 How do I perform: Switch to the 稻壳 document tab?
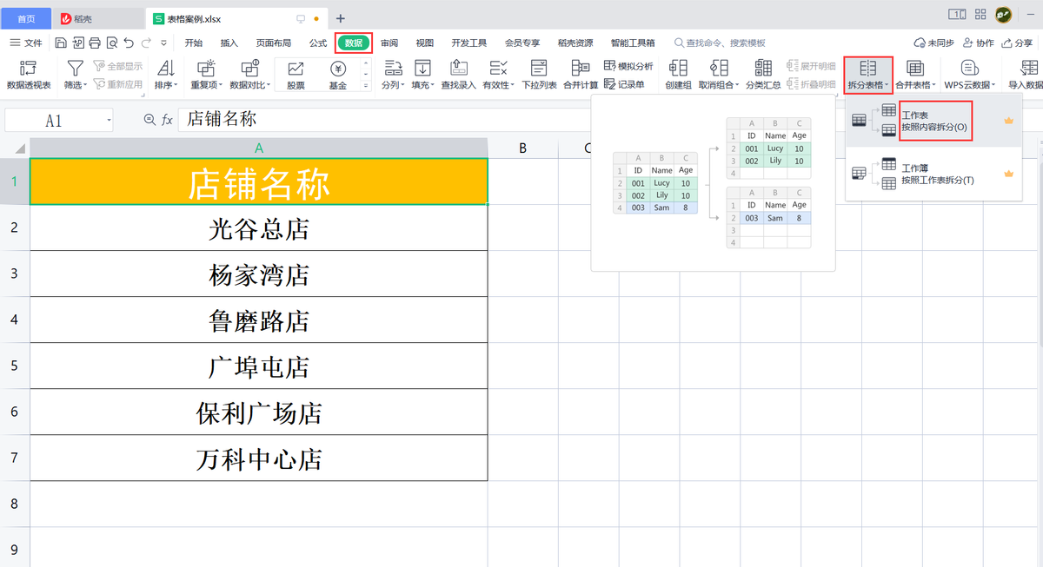pyautogui.click(x=98, y=18)
